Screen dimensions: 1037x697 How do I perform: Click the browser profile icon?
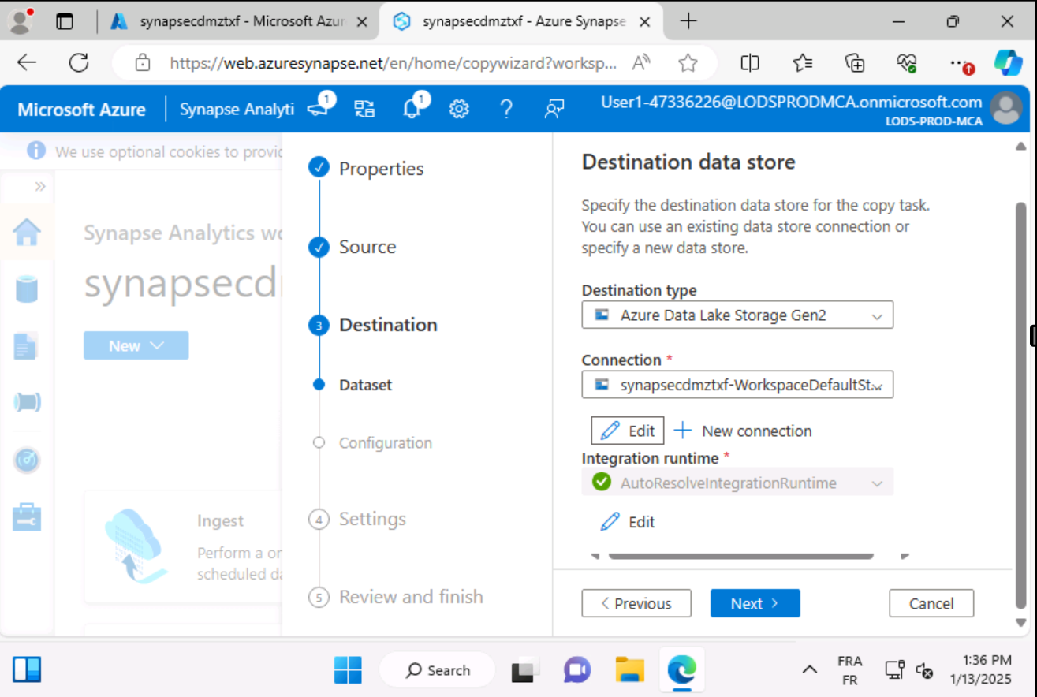pyautogui.click(x=21, y=21)
